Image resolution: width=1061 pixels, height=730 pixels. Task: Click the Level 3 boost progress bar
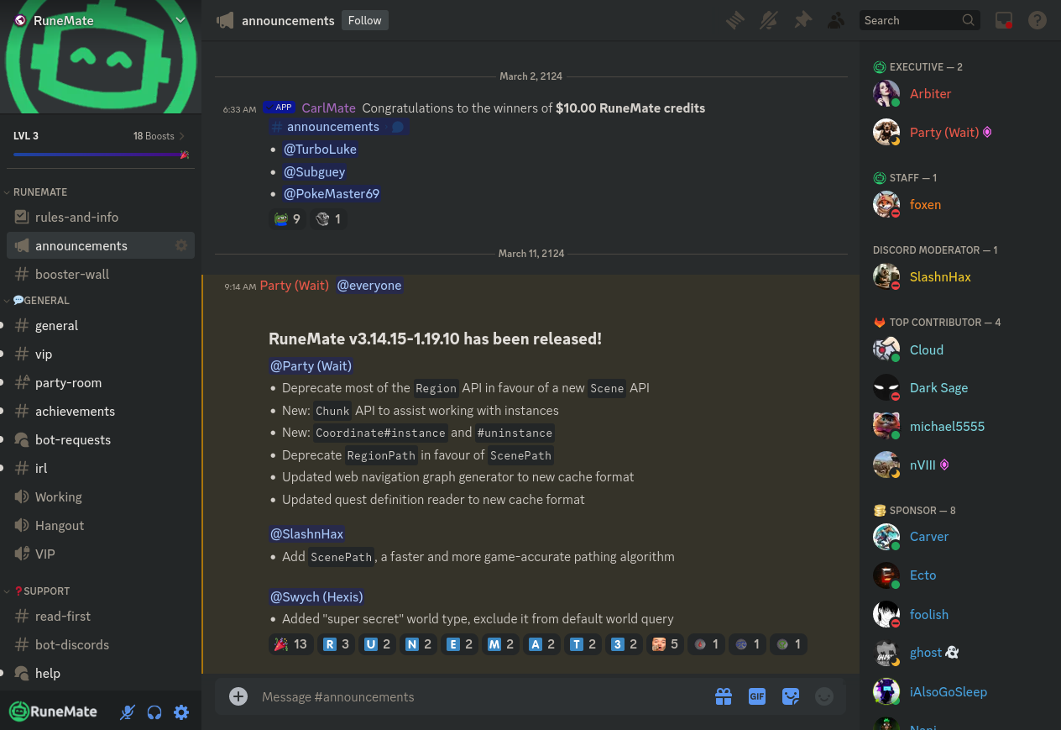pos(101,155)
